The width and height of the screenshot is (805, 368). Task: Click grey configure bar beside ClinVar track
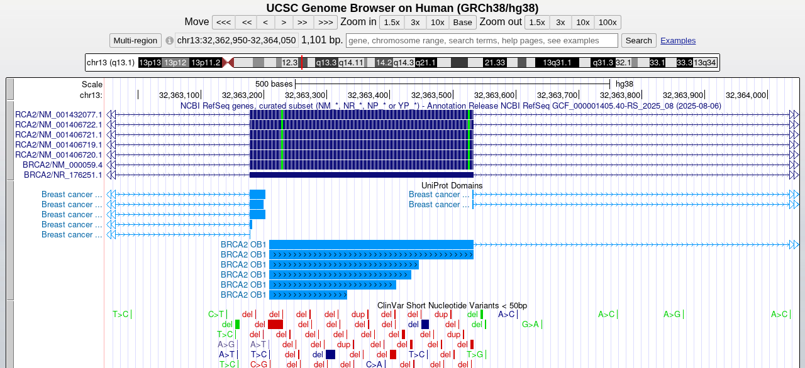(x=10, y=335)
